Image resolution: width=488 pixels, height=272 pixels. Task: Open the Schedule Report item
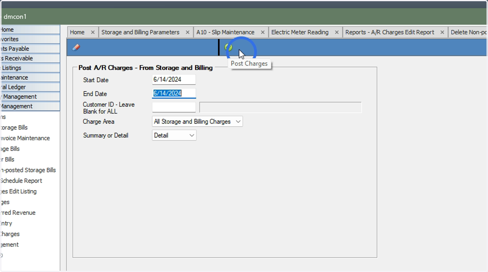point(21,181)
